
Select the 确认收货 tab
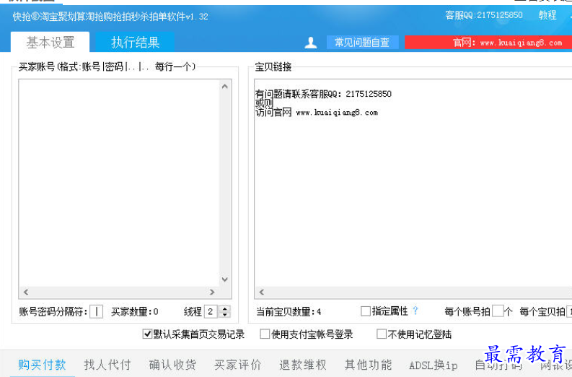click(x=172, y=365)
